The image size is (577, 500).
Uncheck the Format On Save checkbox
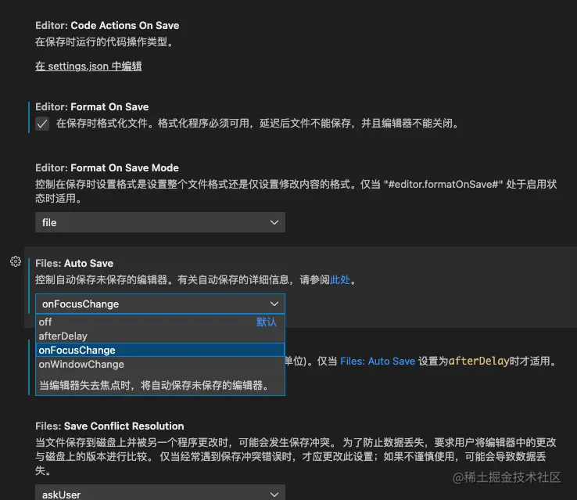(x=42, y=124)
